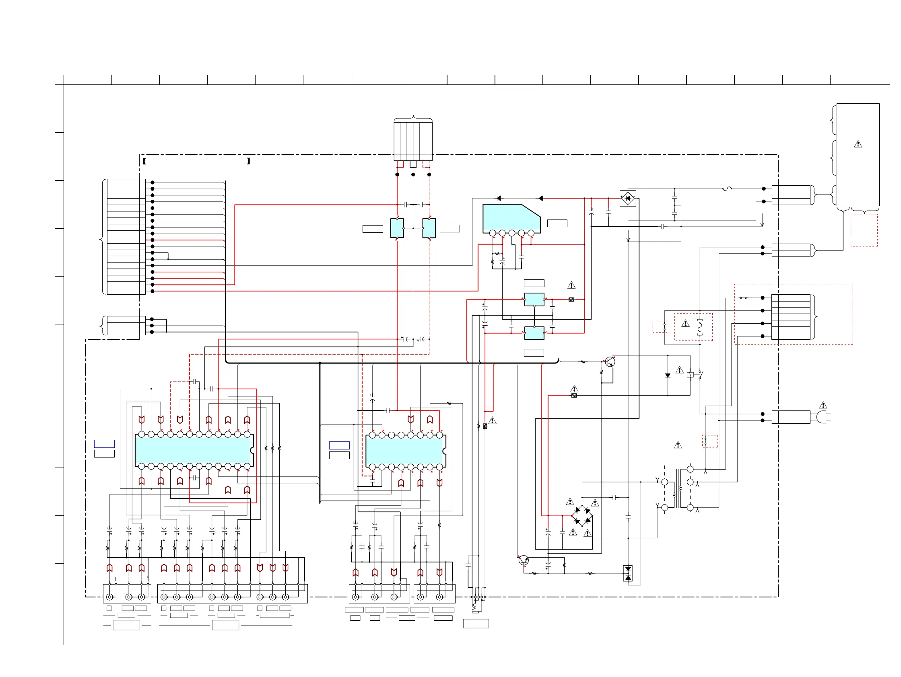Image resolution: width=901 pixels, height=677 pixels.
Task: Click the transistor at the bottom near the rectifier
Action: [524, 560]
